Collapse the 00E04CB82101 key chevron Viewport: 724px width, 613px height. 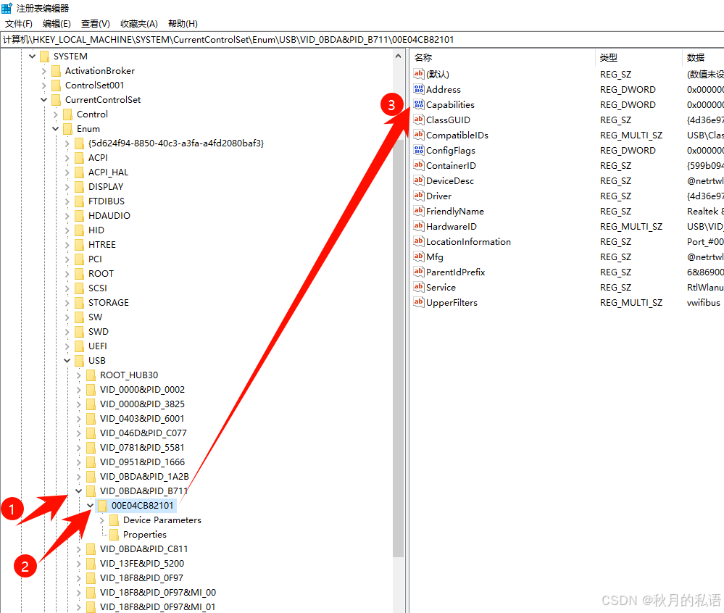pyautogui.click(x=90, y=506)
